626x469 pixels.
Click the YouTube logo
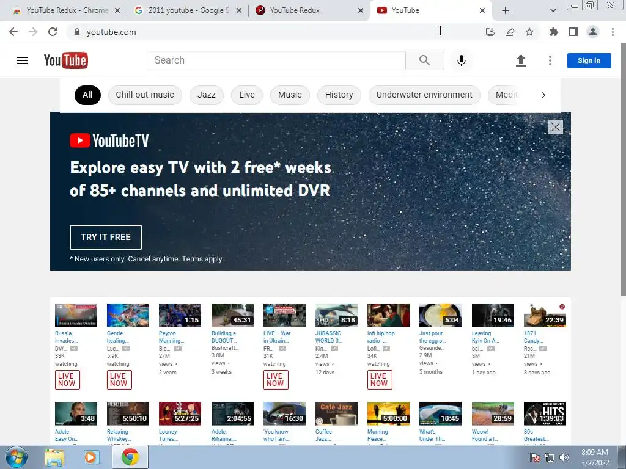(x=66, y=60)
